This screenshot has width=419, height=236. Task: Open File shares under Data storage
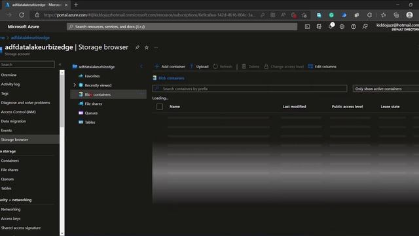[x=10, y=170]
